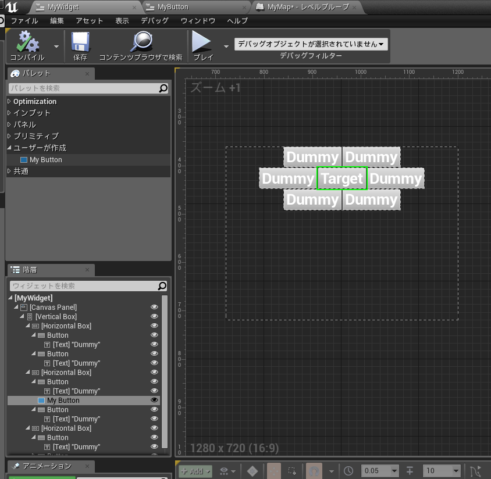Select the Target button in designer canvas

(x=342, y=178)
